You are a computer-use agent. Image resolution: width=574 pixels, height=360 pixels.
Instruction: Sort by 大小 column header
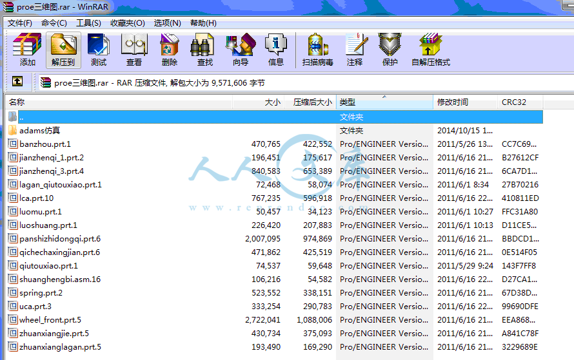click(x=258, y=102)
